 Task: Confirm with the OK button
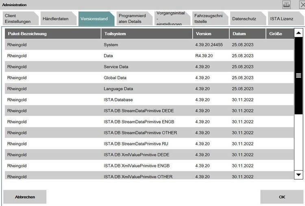pos(282,197)
